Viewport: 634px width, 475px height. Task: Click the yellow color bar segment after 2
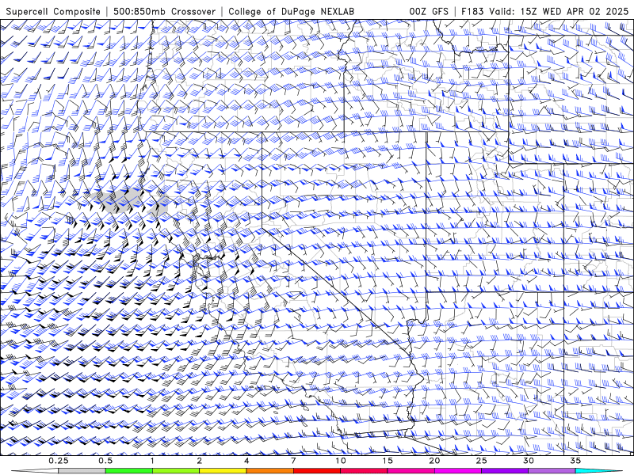click(223, 471)
